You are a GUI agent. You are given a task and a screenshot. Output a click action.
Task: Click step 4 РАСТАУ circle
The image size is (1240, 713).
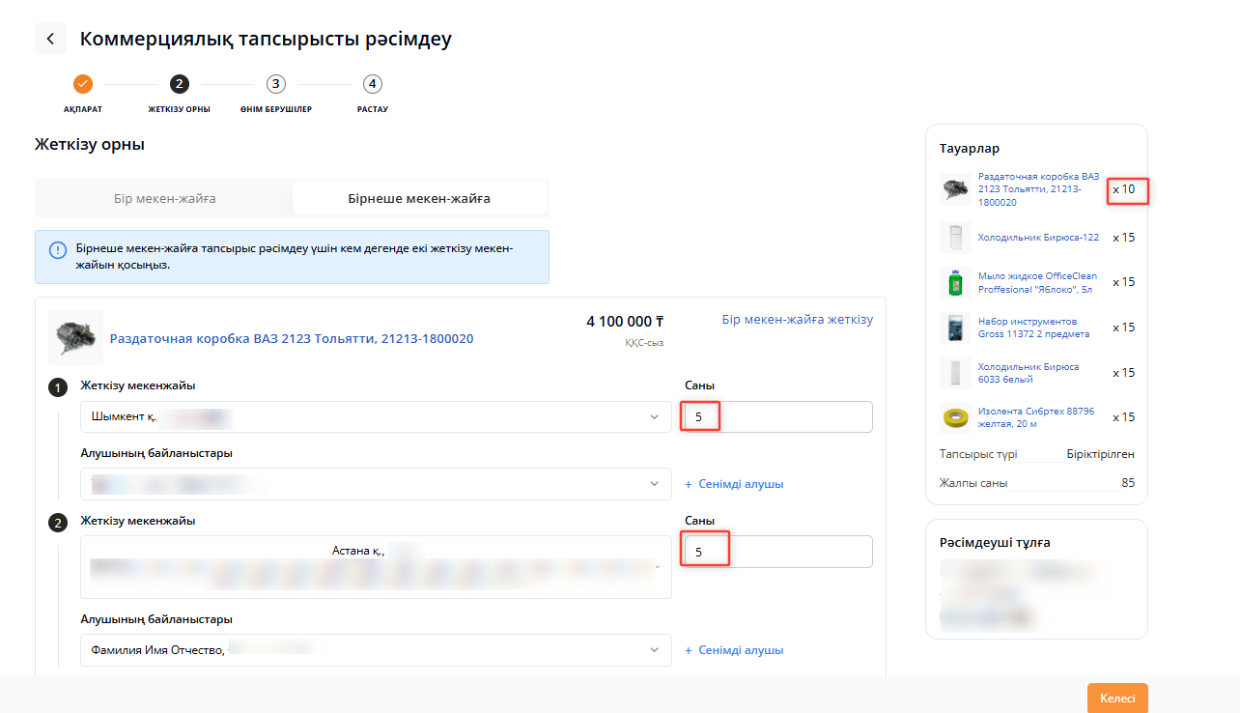[x=373, y=84]
